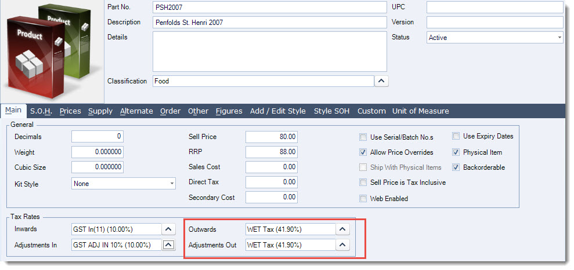Click the Weight field
The width and height of the screenshot is (574, 270).
[x=98, y=152]
